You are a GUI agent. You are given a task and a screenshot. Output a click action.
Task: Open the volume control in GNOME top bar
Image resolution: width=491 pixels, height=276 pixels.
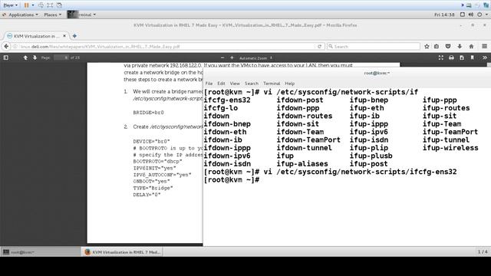pos(470,15)
